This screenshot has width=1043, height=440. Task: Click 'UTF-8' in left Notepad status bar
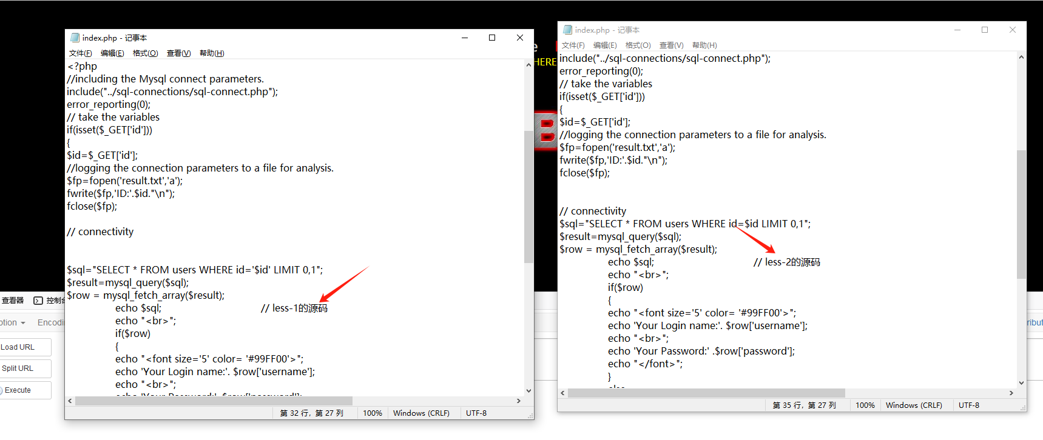pos(476,413)
